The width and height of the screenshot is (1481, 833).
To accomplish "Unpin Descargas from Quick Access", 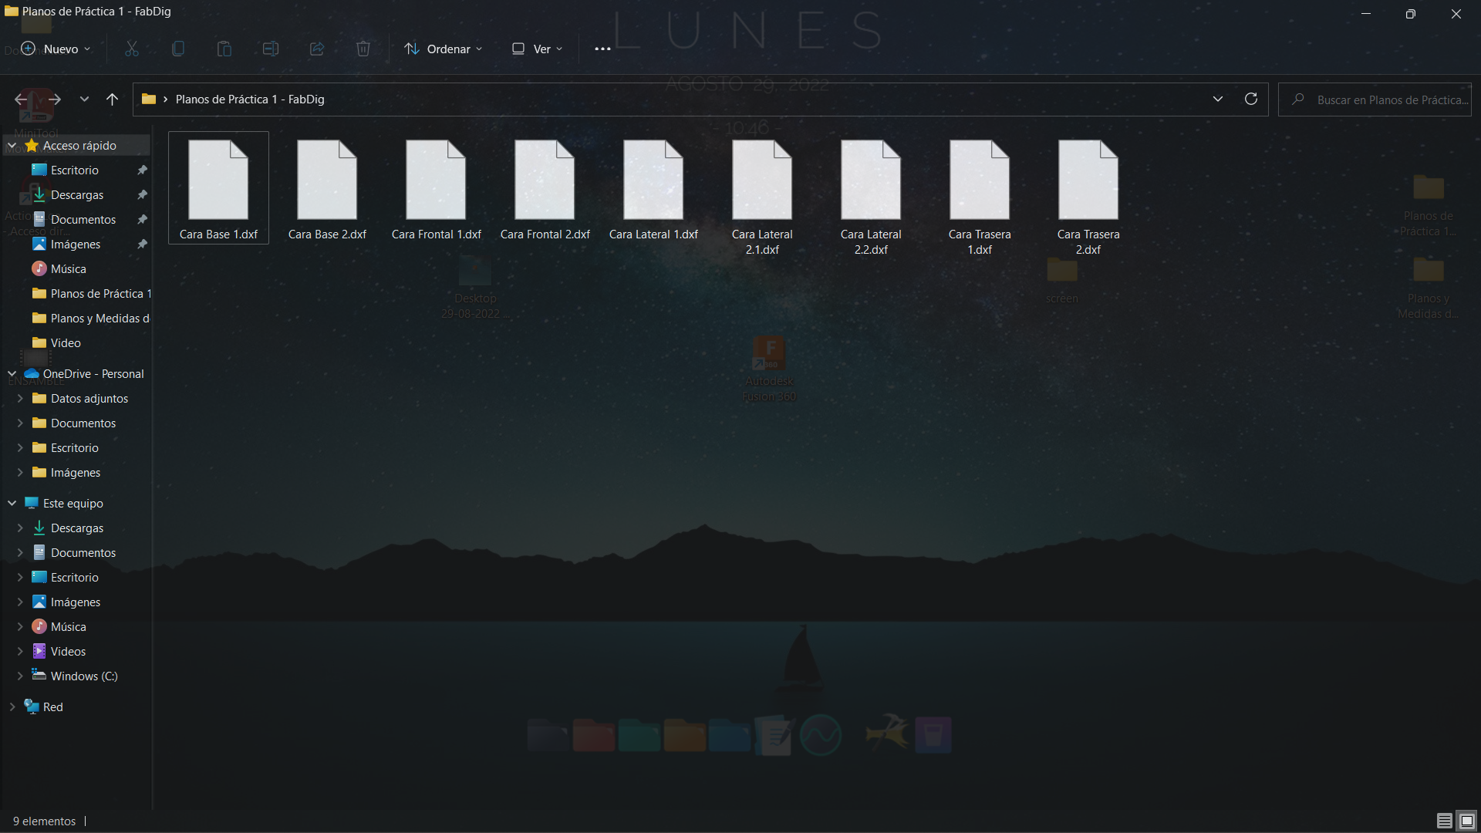I will 142,194.
